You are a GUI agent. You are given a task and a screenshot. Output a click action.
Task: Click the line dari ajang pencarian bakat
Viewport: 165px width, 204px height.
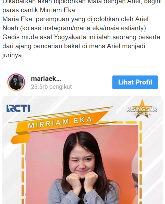[74, 46]
